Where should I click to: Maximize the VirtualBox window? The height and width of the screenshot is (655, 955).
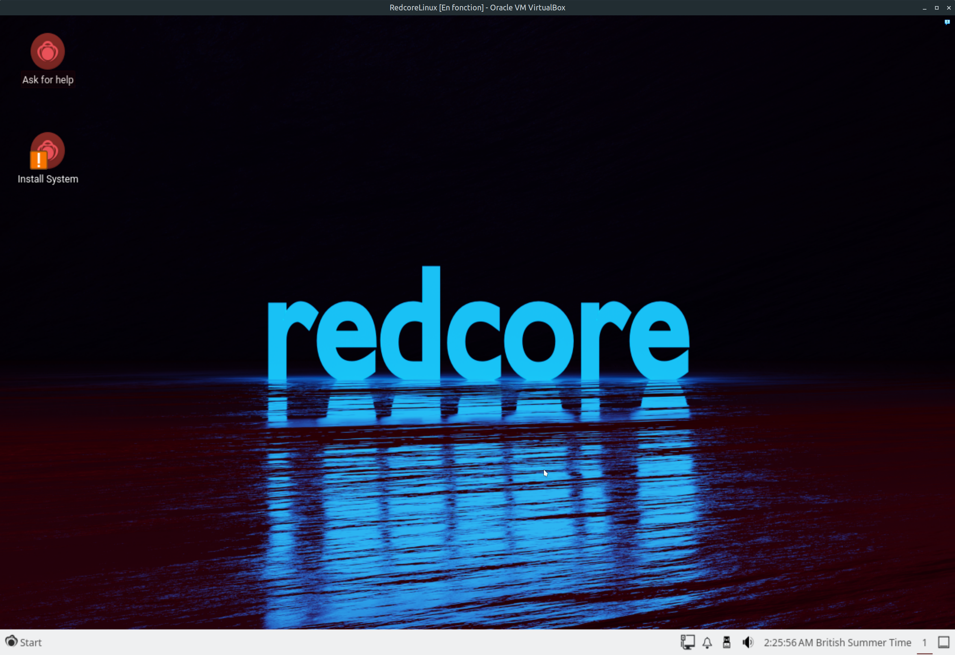coord(936,8)
